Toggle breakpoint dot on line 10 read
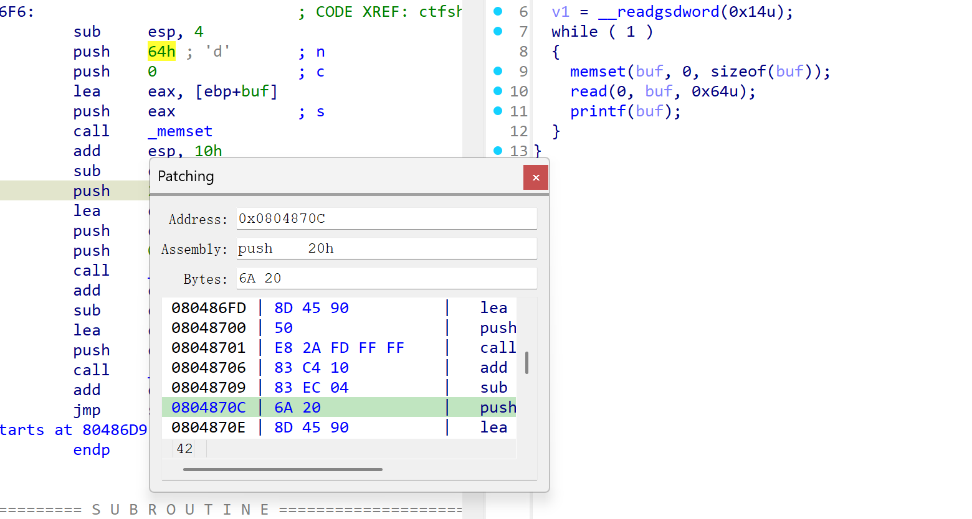 coord(498,91)
